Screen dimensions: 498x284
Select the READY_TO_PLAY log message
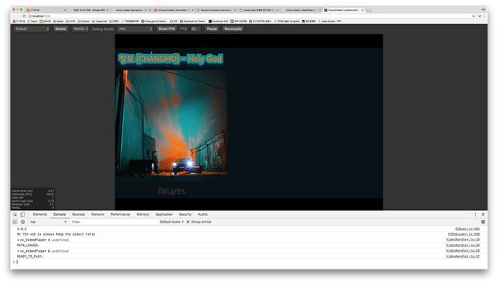(x=30, y=256)
